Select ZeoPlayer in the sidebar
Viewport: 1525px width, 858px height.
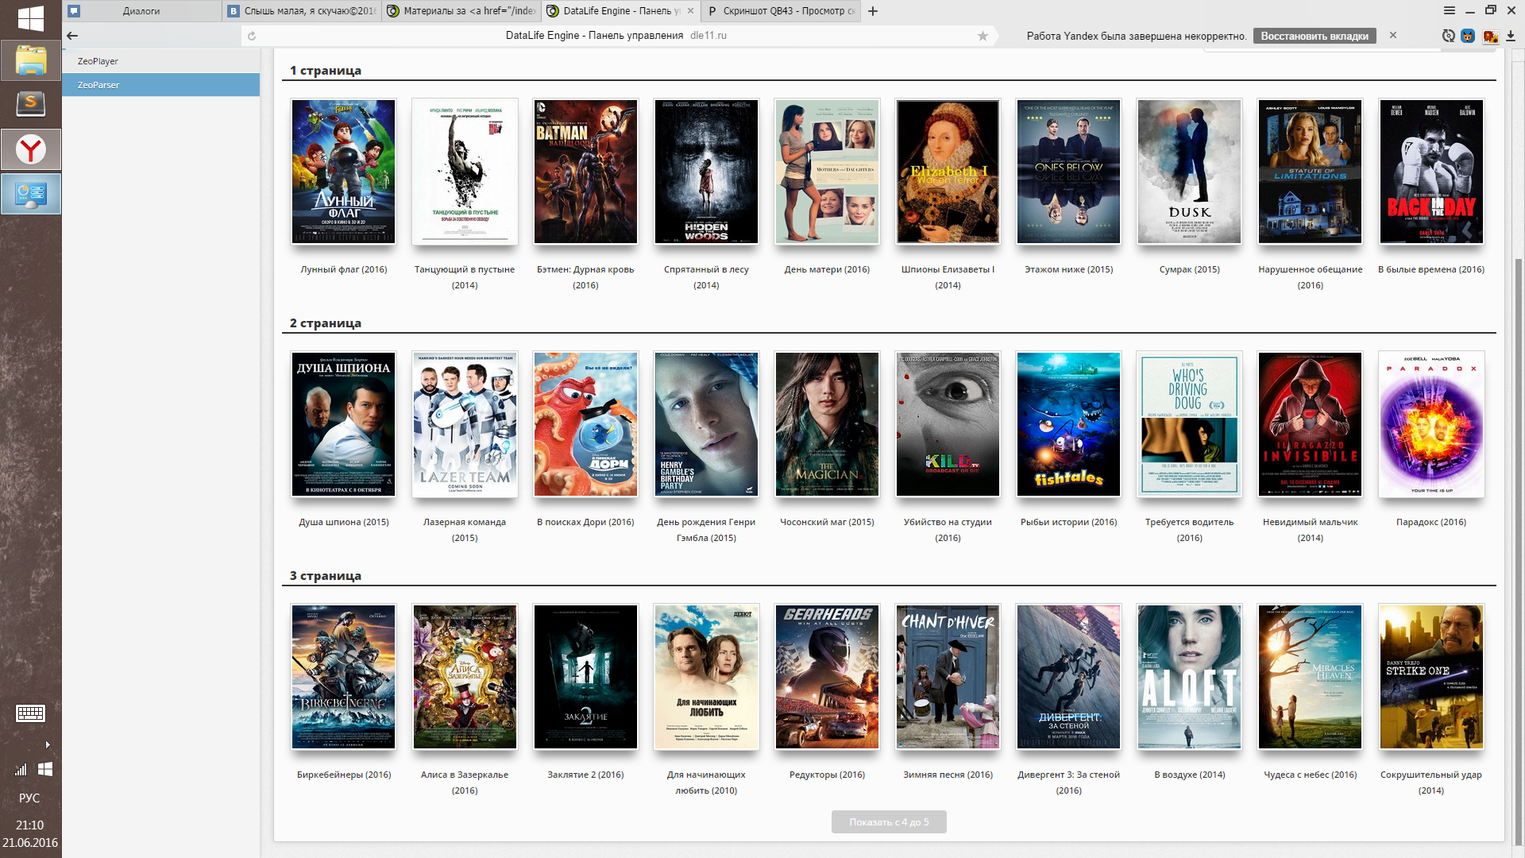[161, 61]
